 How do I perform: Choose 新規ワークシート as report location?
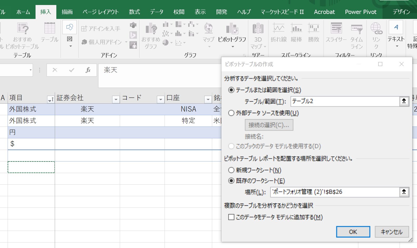pos(231,170)
